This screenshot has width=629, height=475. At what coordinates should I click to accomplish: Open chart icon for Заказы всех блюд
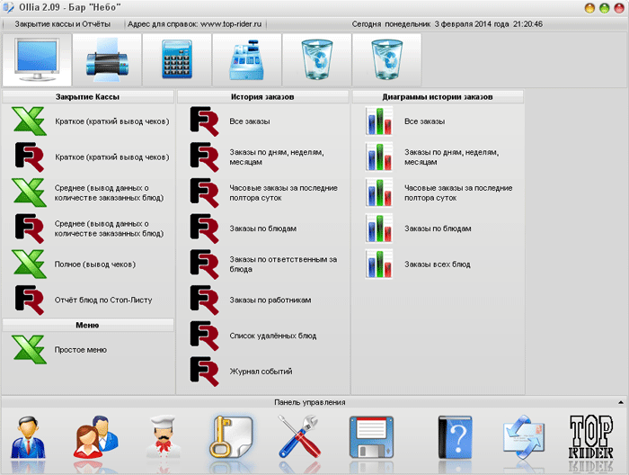pyautogui.click(x=378, y=264)
